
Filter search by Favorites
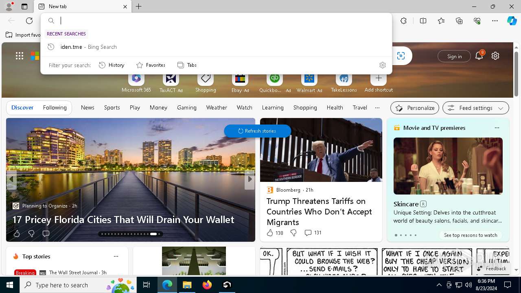click(151, 65)
